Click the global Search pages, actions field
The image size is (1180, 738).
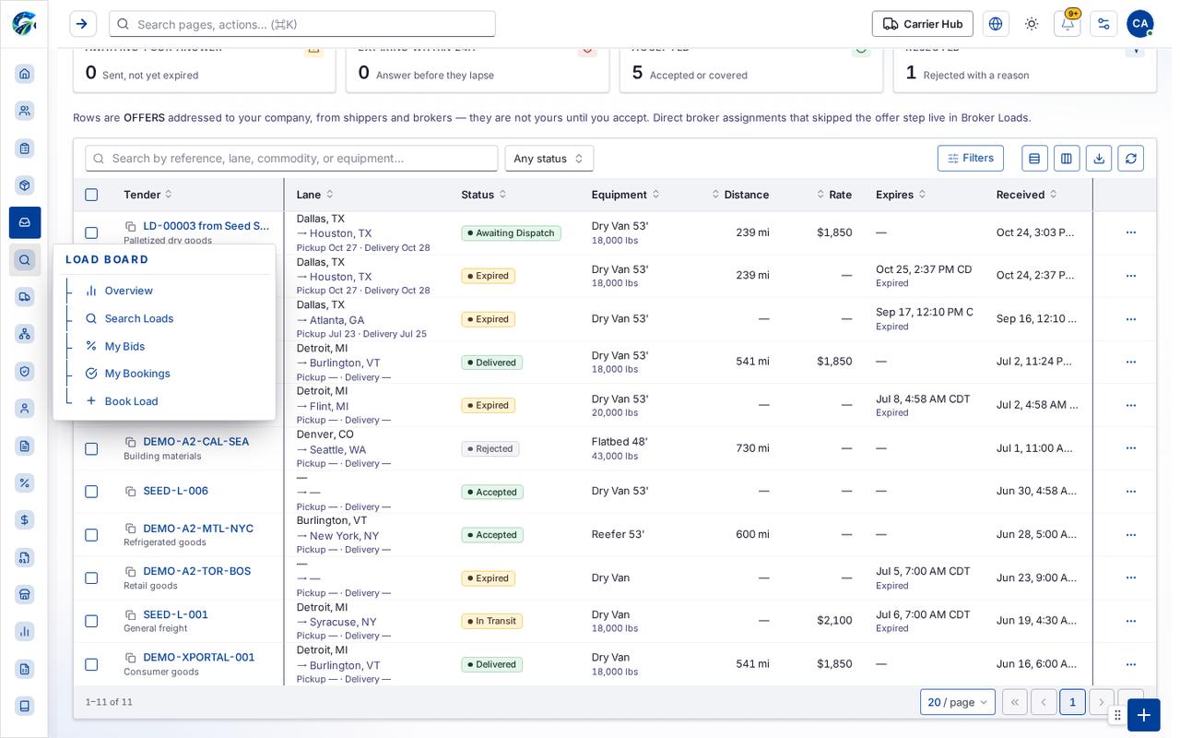[302, 24]
